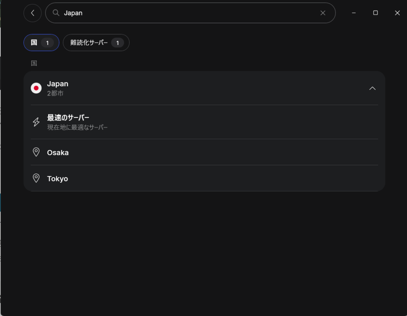Click the count badge on 国 tab

47,43
